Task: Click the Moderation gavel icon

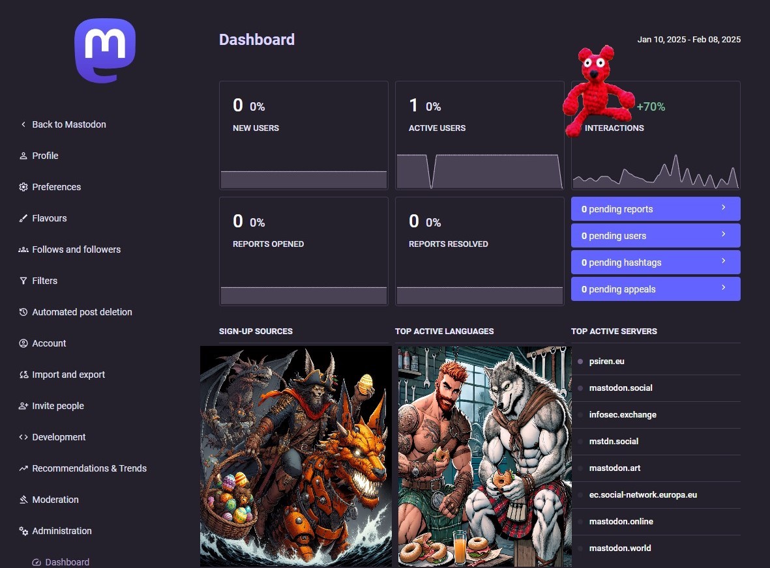Action: coord(23,500)
